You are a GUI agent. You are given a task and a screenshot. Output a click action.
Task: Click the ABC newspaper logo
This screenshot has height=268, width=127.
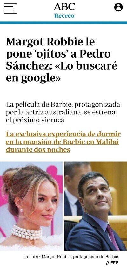(64, 7)
